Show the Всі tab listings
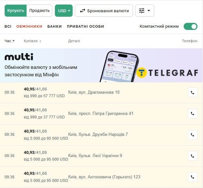 click(x=8, y=26)
